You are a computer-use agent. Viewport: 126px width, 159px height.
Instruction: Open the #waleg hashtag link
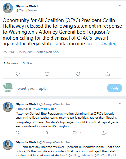(x=109, y=44)
